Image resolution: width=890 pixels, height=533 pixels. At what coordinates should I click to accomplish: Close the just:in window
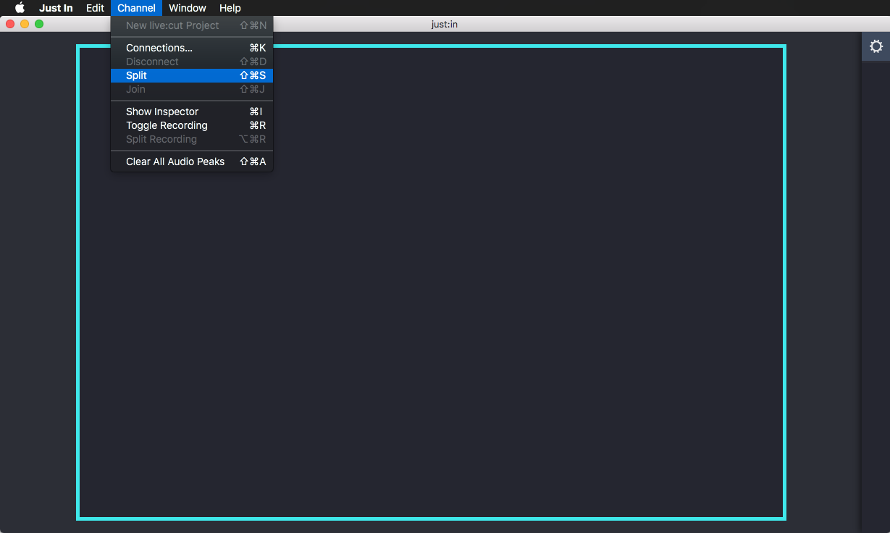(10, 24)
